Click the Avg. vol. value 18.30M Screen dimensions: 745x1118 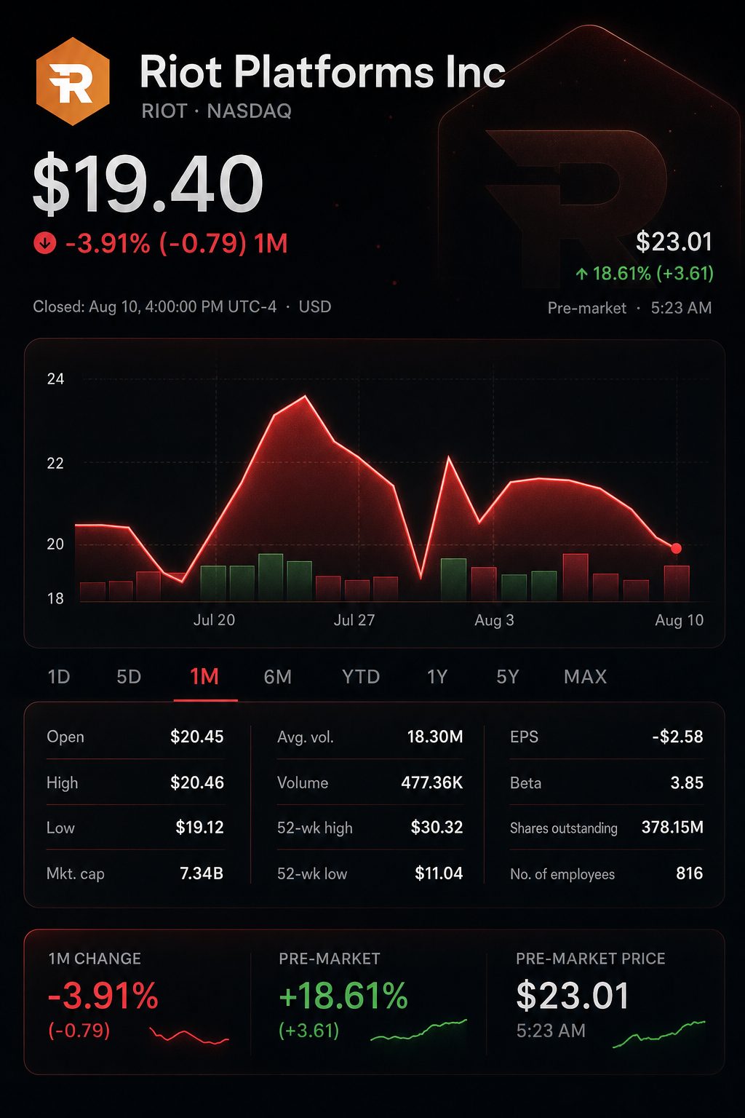pyautogui.click(x=435, y=737)
